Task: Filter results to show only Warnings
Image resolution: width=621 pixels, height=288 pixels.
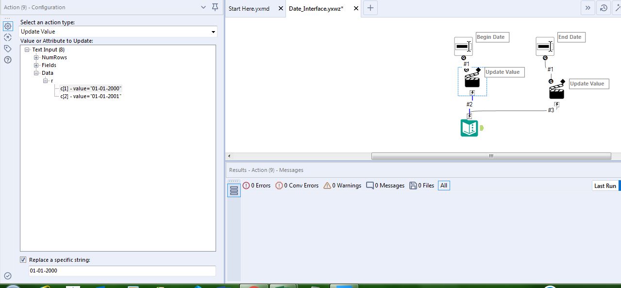Action: coord(342,185)
